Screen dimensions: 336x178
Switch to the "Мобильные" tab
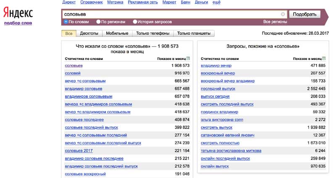click(117, 33)
